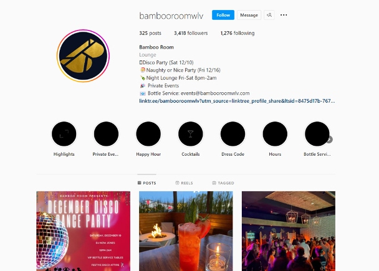Open the three-dots more options menu
This screenshot has height=271, width=379.
pos(284,15)
